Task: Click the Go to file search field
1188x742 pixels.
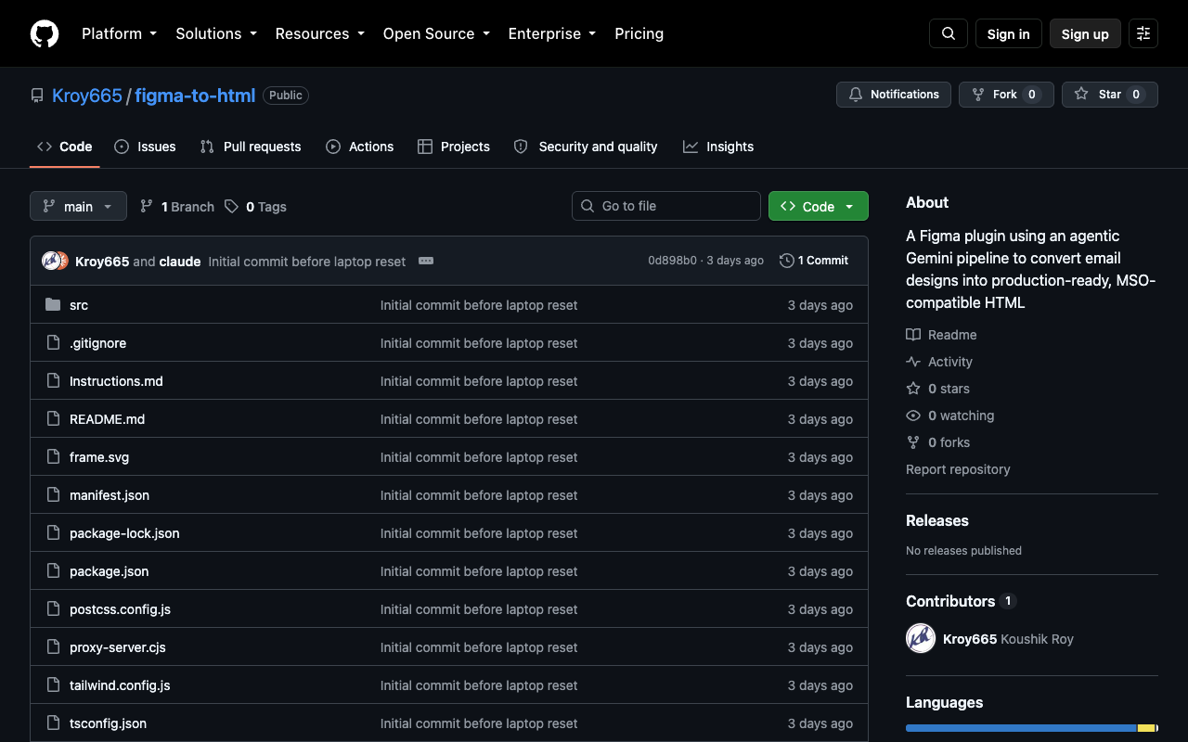Action: [x=666, y=206]
